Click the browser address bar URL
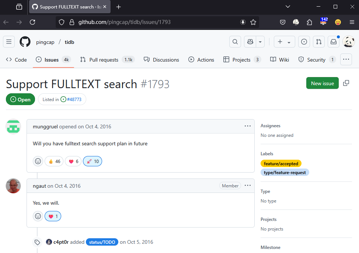This screenshot has height=253, width=359. (124, 22)
